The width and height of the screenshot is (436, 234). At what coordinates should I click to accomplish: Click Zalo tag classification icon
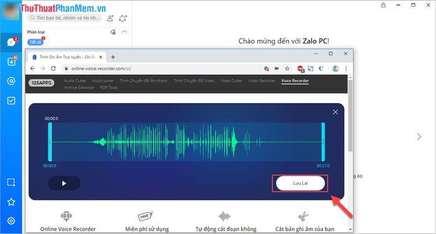pyautogui.click(x=113, y=32)
